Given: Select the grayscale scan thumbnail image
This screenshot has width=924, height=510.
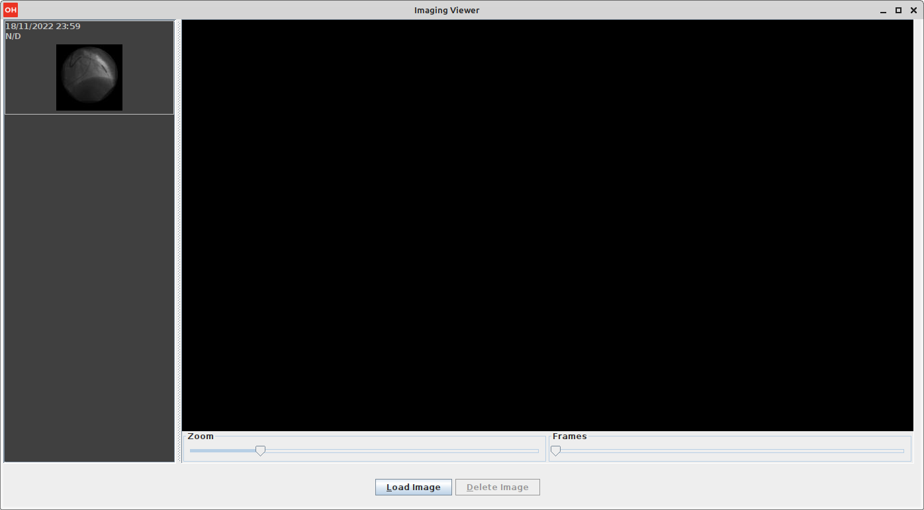Looking at the screenshot, I should (x=89, y=77).
